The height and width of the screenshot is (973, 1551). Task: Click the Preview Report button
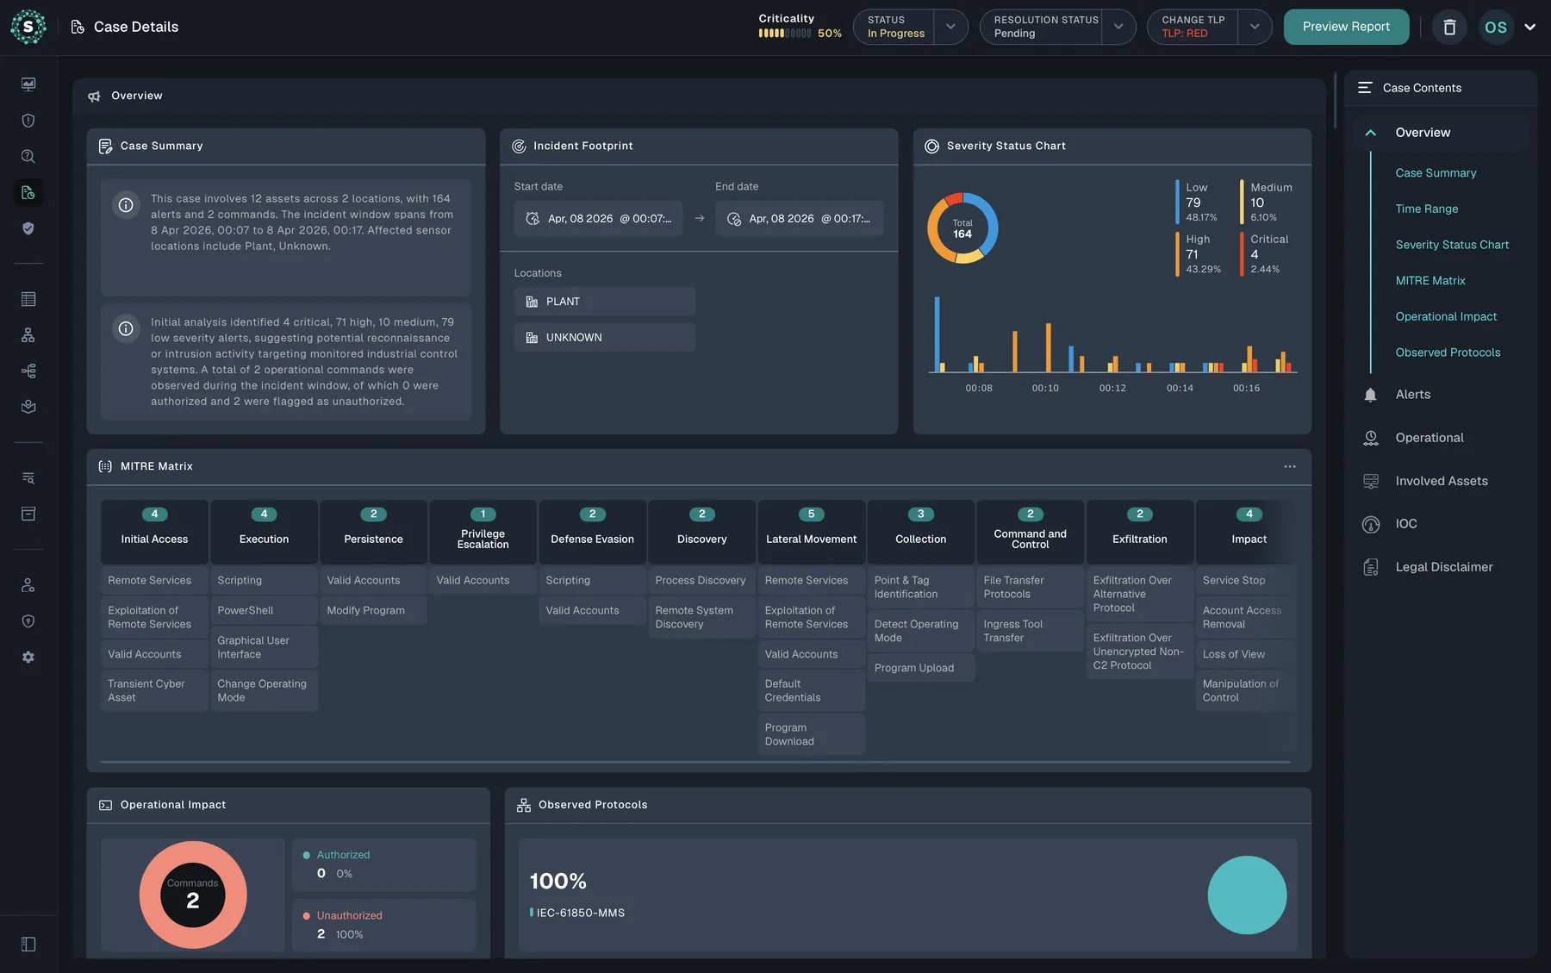1346,27
